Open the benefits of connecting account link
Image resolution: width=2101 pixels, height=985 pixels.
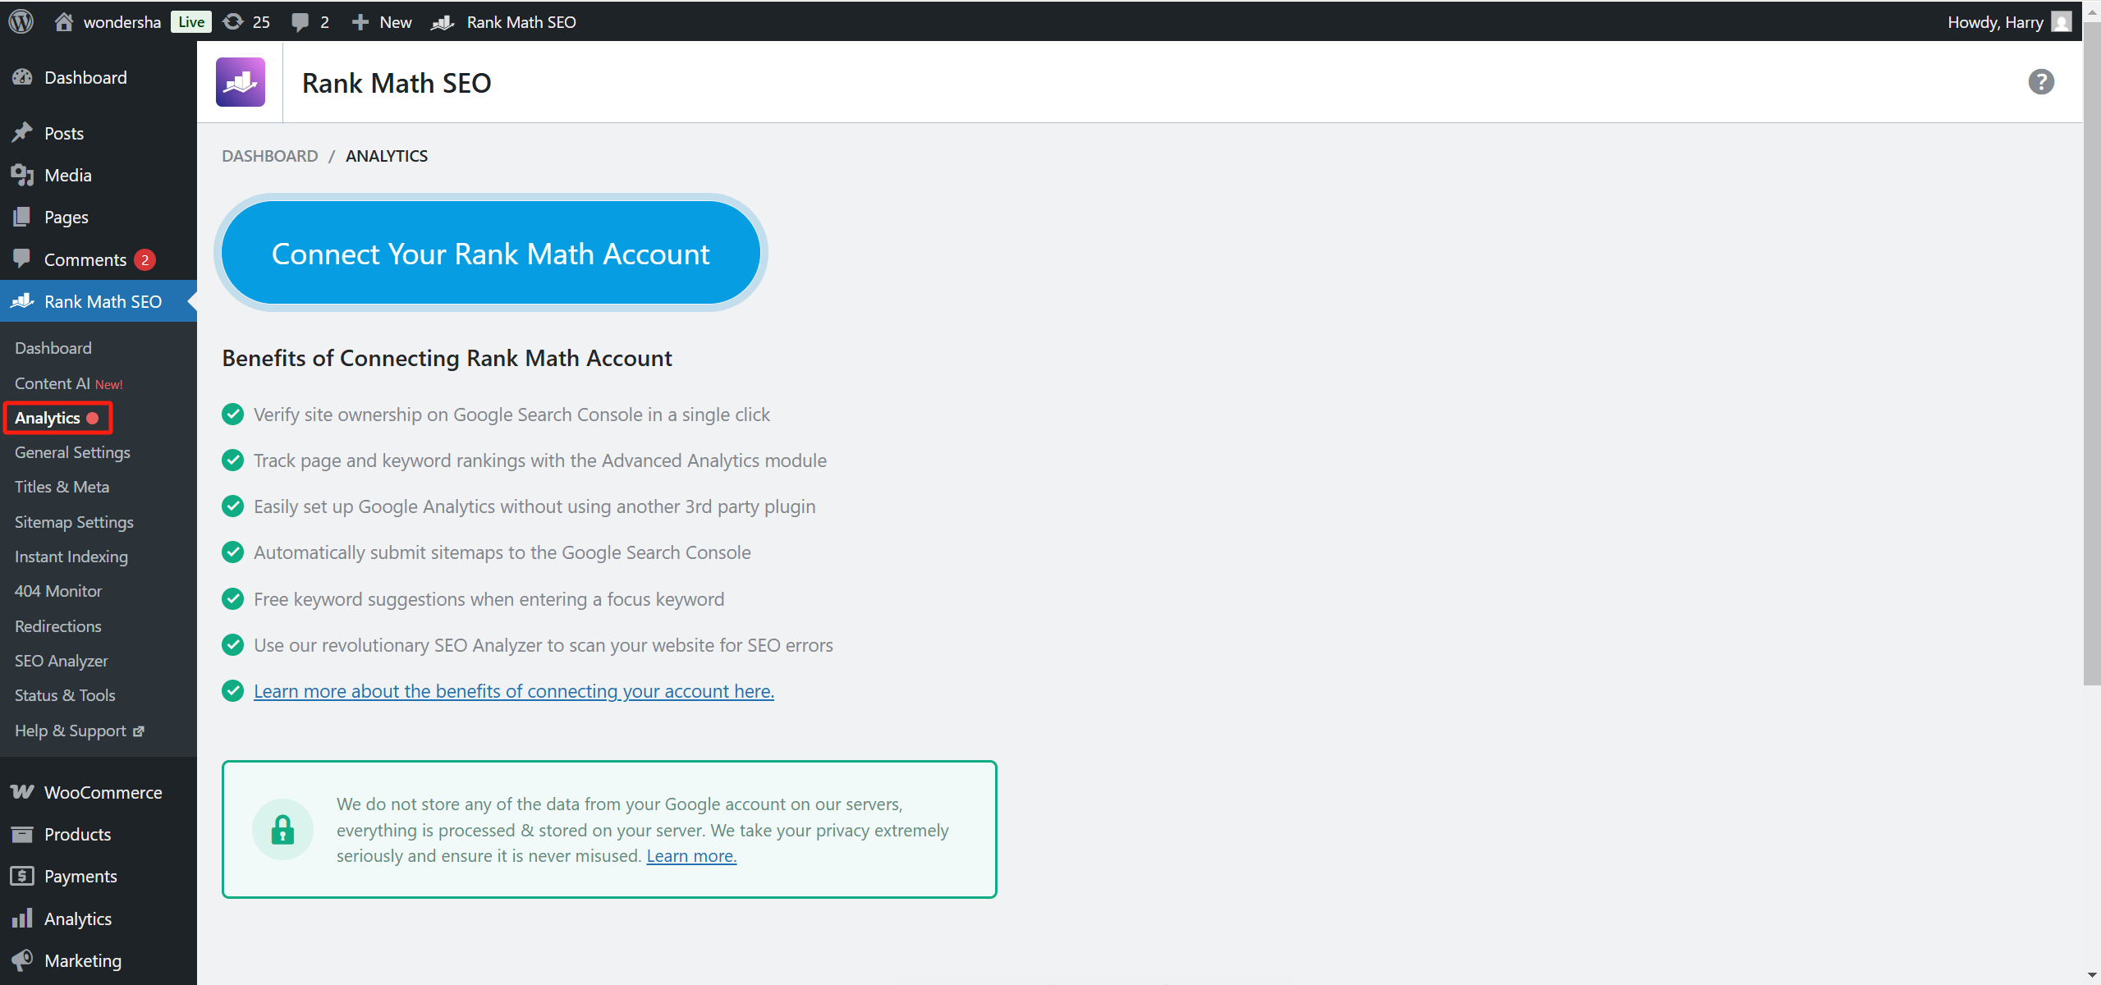(x=513, y=691)
